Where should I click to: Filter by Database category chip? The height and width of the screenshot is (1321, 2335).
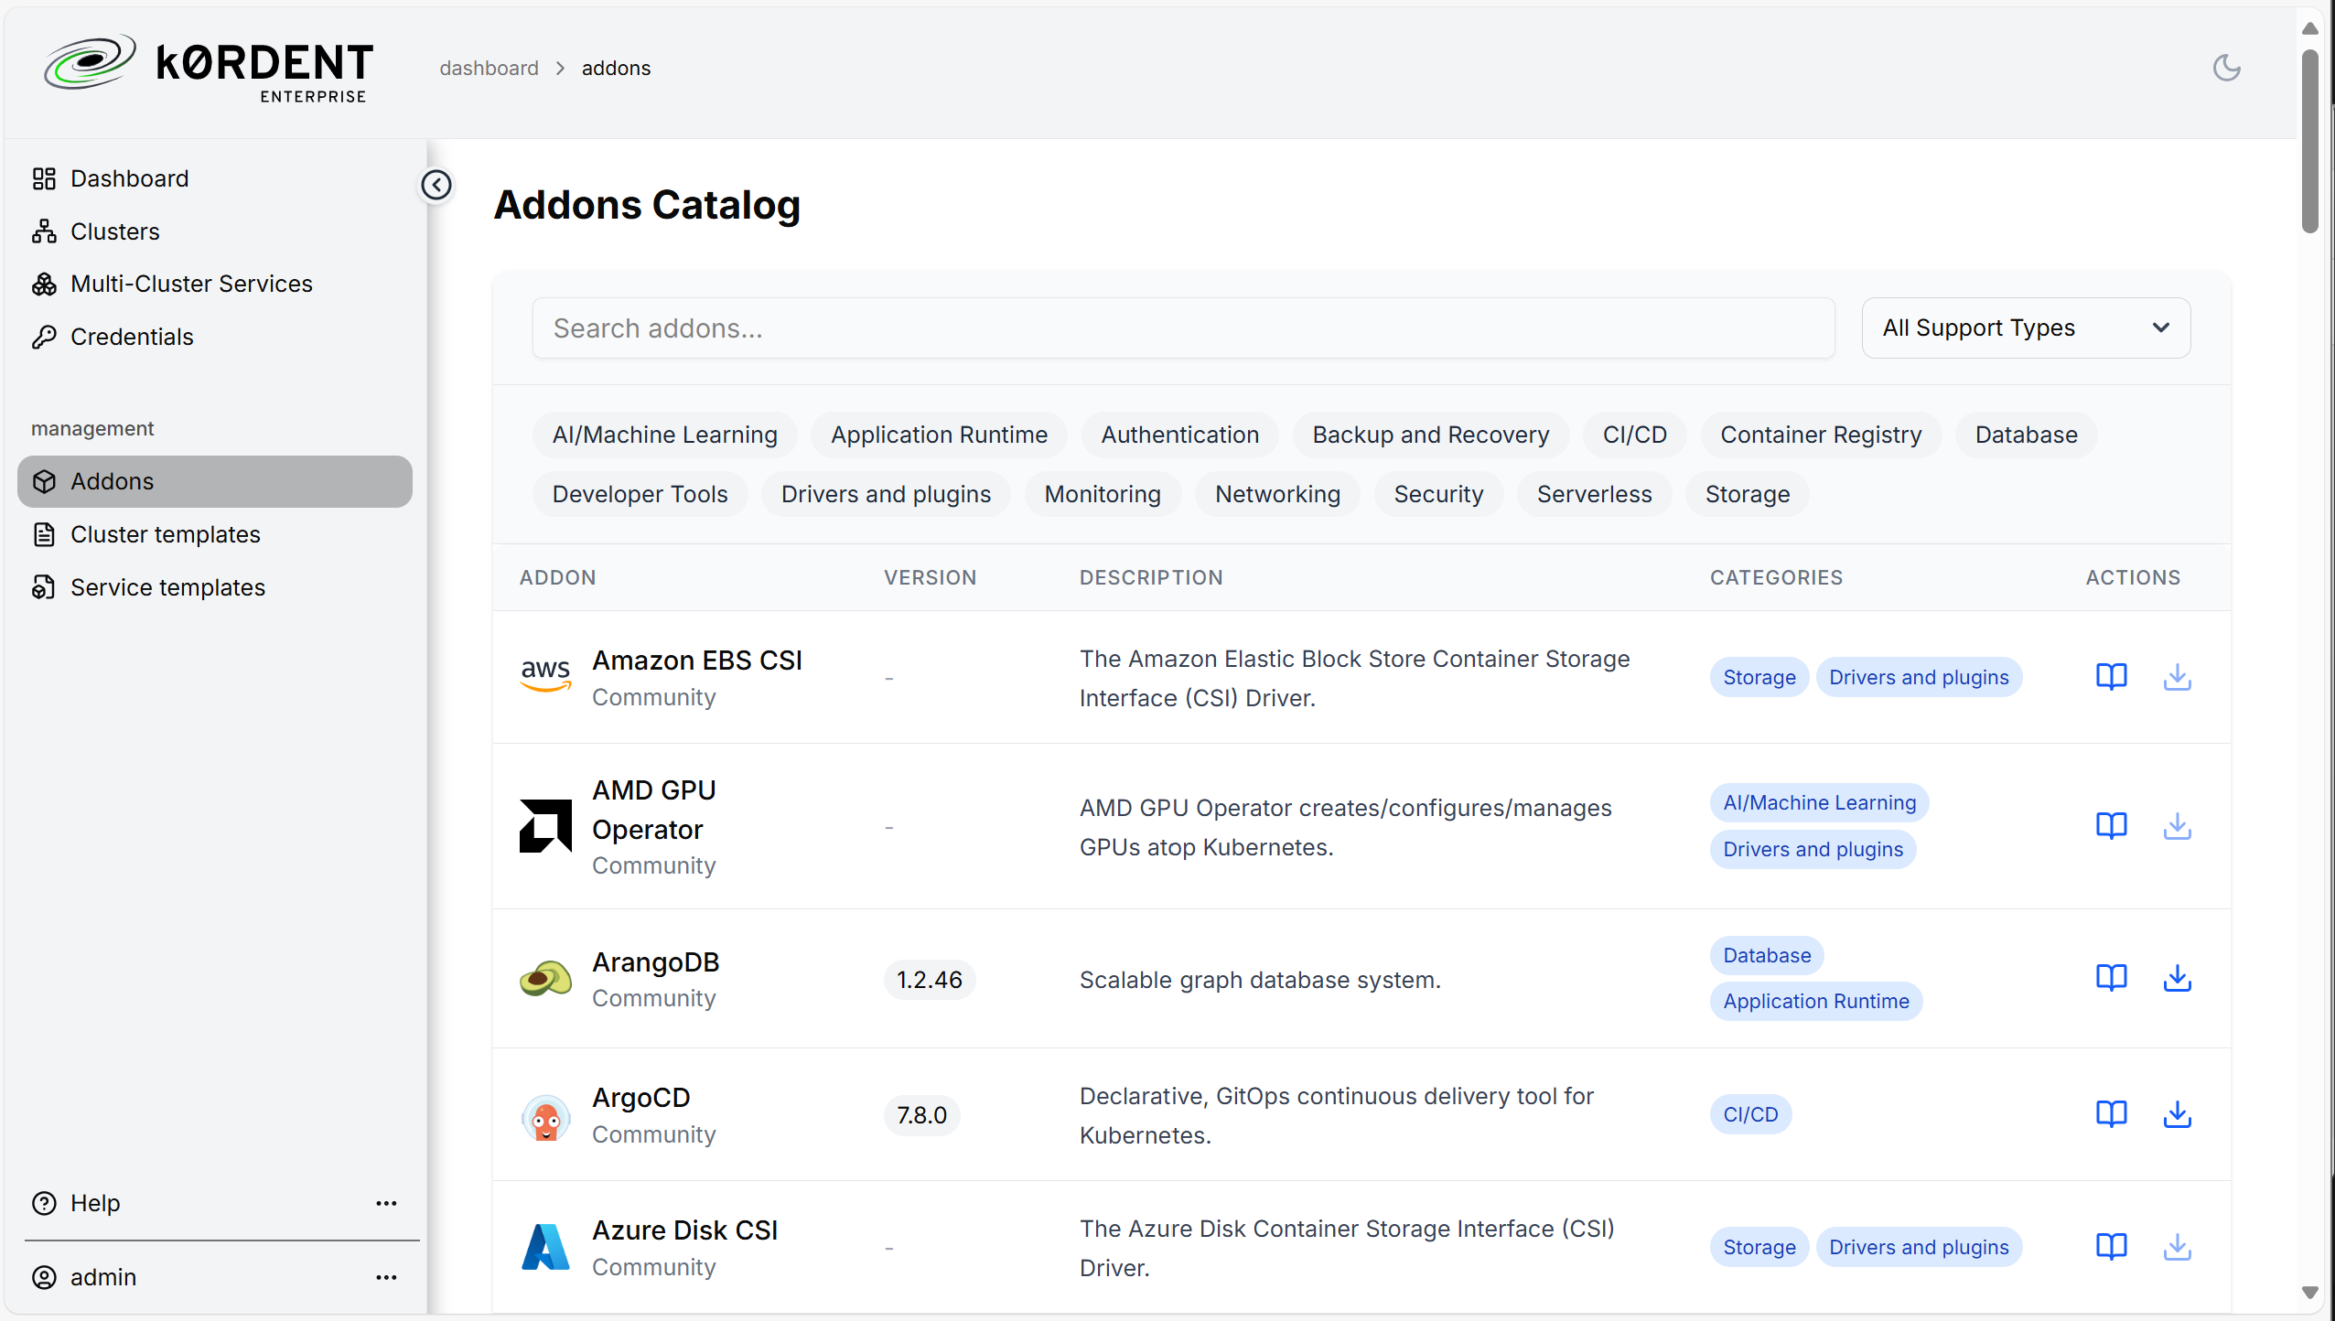pos(2026,435)
